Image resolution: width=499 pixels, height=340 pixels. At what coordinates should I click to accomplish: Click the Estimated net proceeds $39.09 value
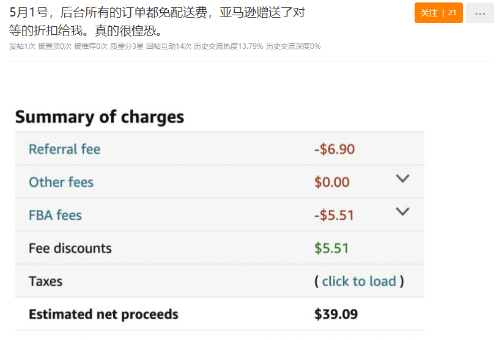pos(336,314)
